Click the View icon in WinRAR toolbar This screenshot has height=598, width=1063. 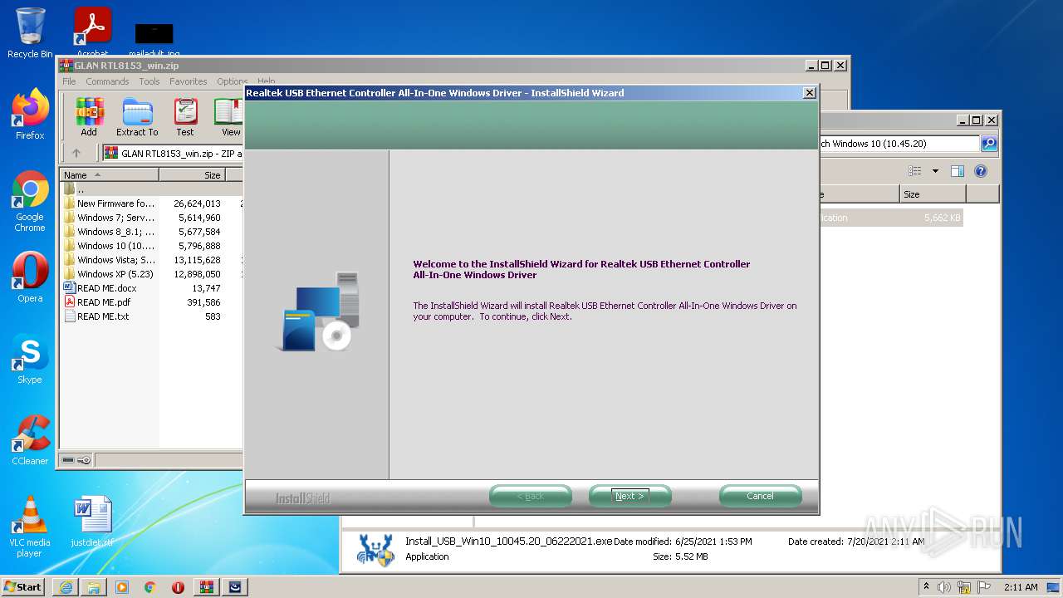point(229,117)
